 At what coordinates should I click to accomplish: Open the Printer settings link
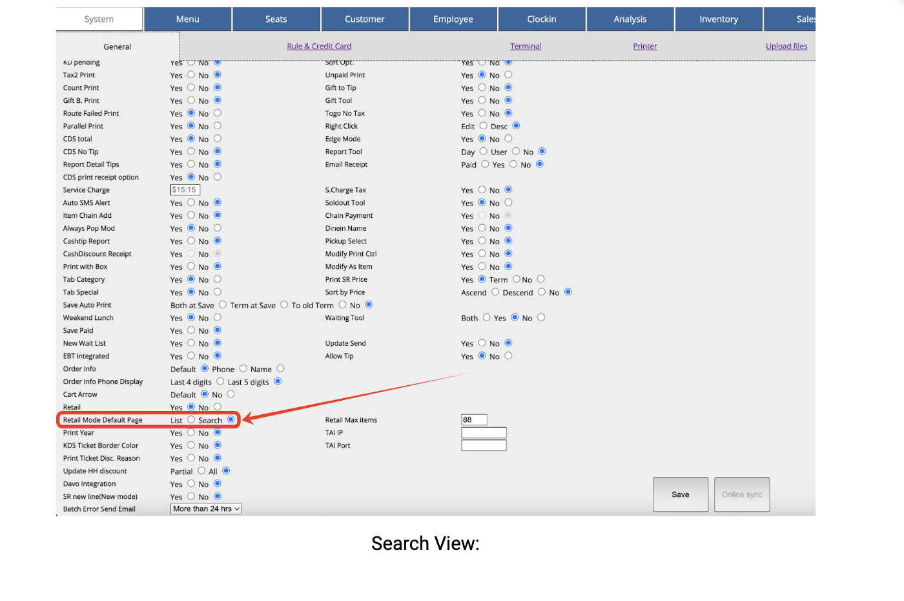pyautogui.click(x=645, y=47)
